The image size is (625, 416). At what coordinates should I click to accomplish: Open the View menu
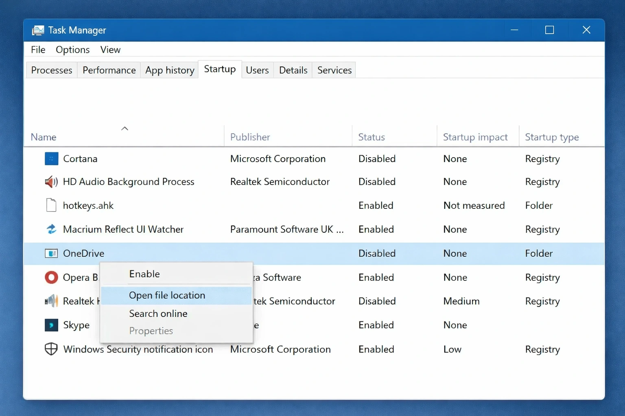click(x=110, y=49)
